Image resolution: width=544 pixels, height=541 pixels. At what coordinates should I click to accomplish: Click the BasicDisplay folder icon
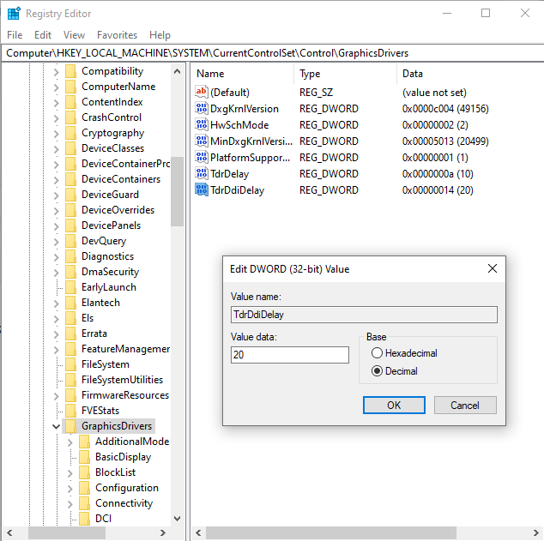tap(85, 457)
